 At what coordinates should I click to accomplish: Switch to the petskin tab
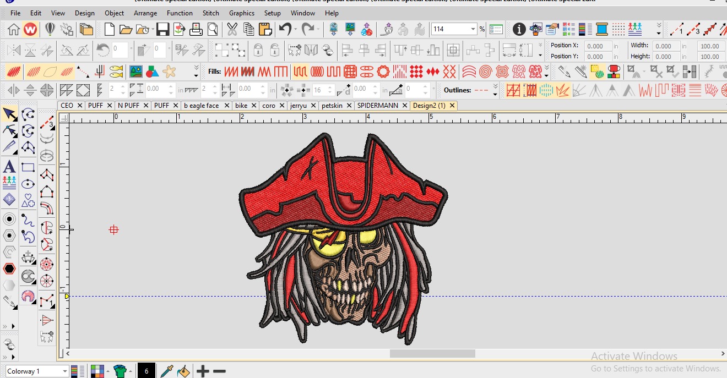coord(332,105)
